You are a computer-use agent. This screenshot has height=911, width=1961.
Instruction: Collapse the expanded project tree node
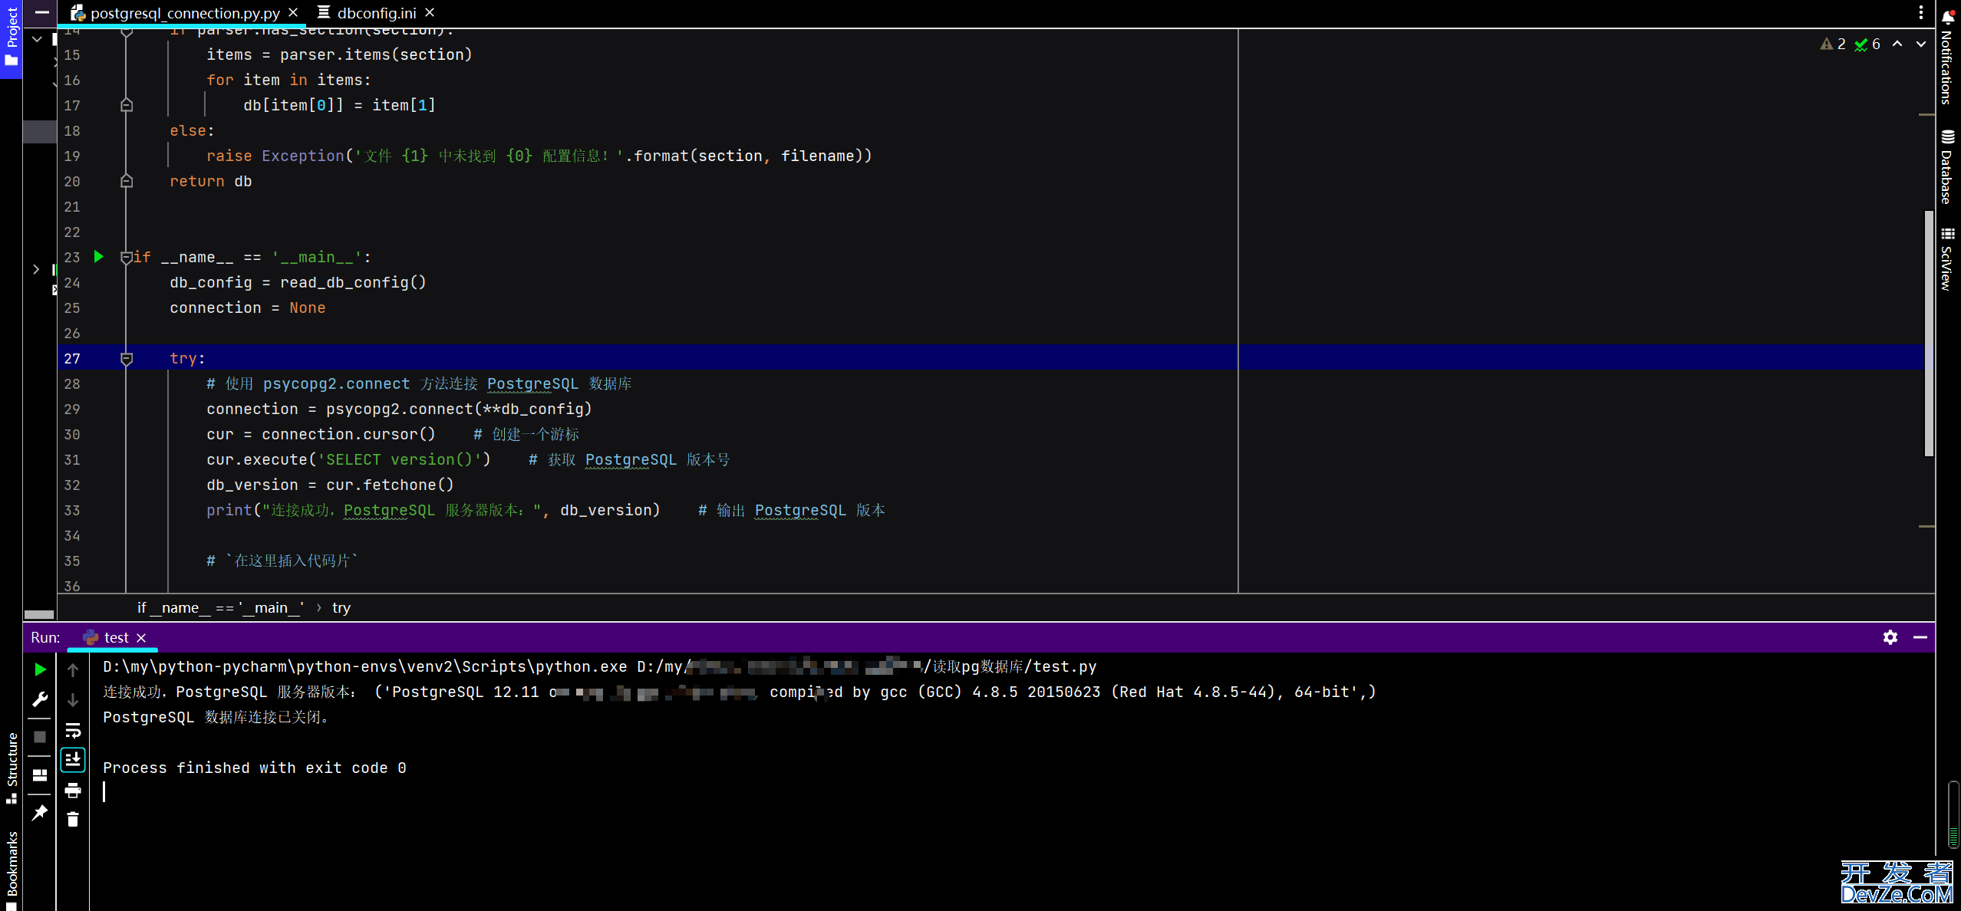coord(37,38)
